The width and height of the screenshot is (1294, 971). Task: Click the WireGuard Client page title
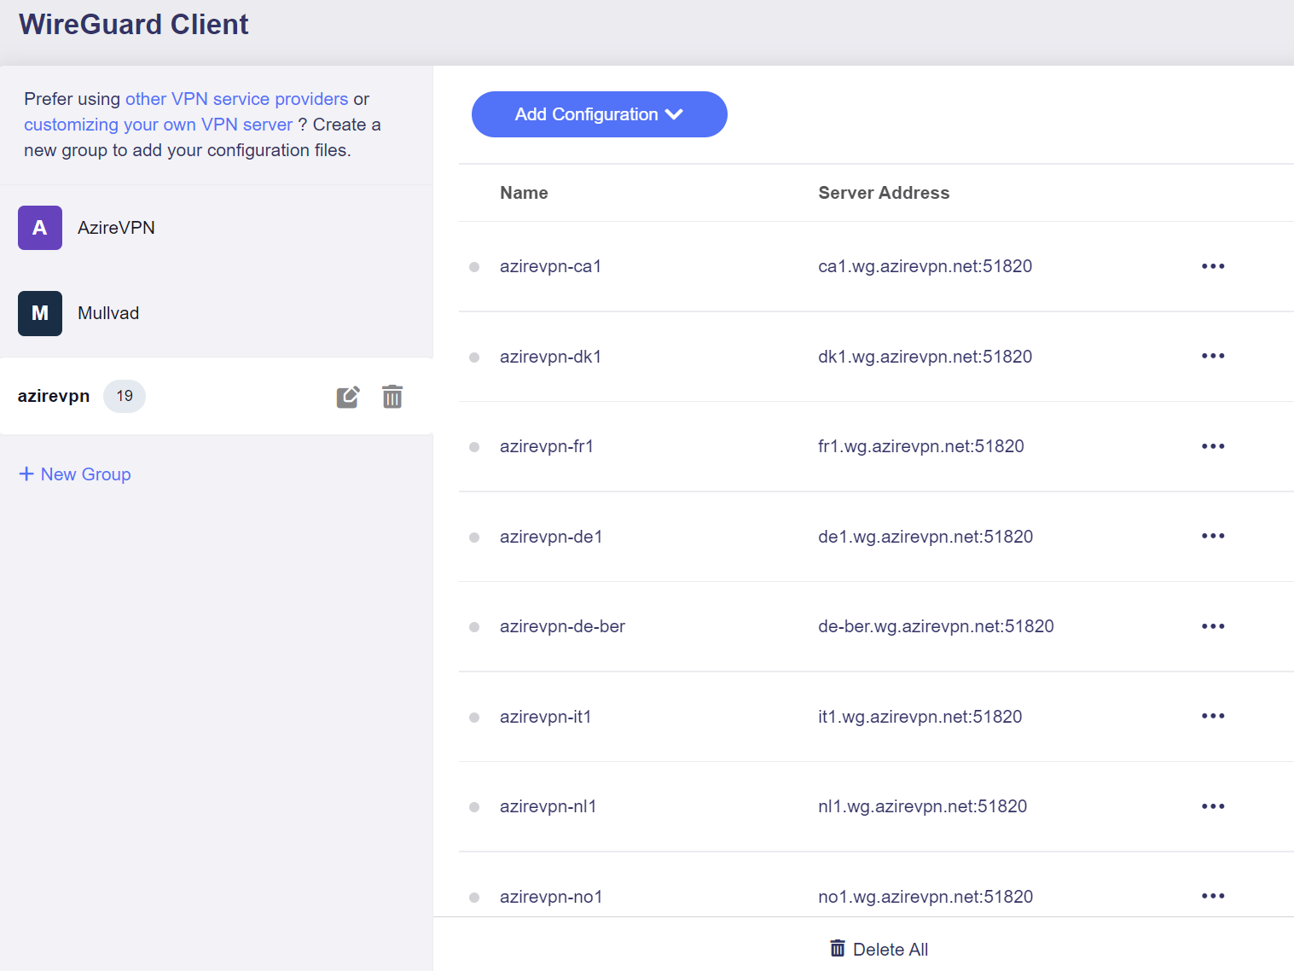click(x=134, y=24)
